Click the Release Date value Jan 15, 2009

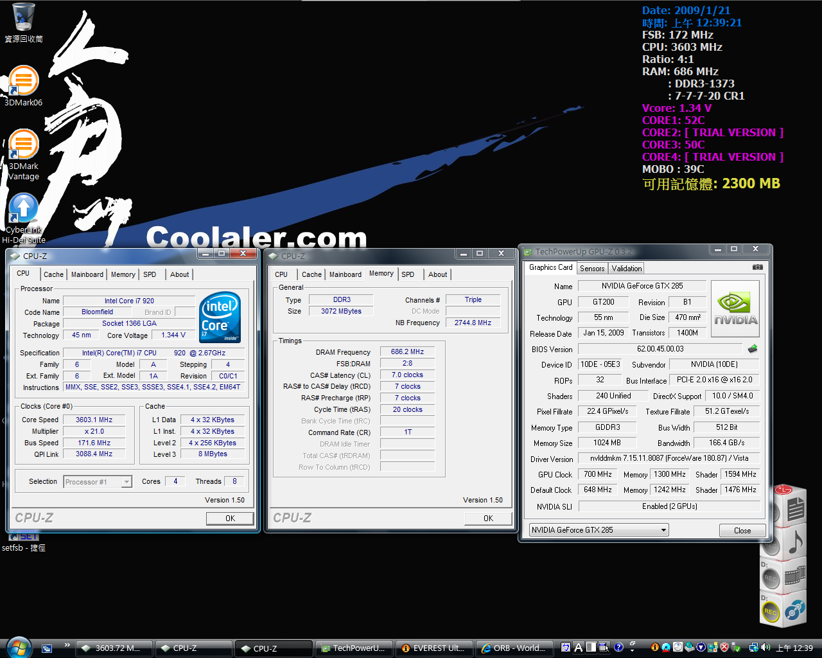pos(603,333)
